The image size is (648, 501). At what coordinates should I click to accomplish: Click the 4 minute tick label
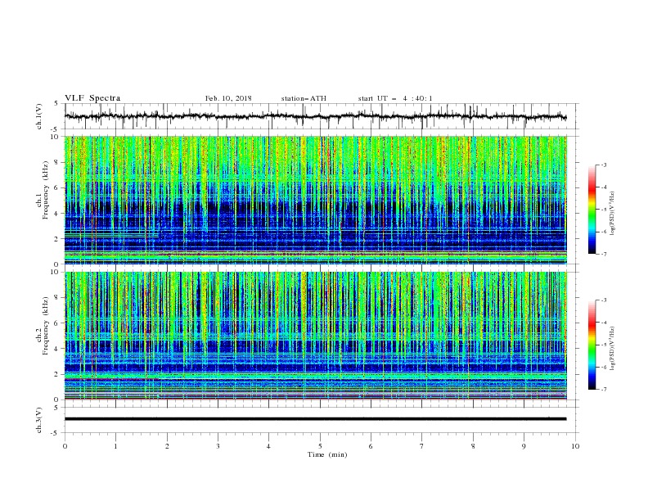point(268,446)
